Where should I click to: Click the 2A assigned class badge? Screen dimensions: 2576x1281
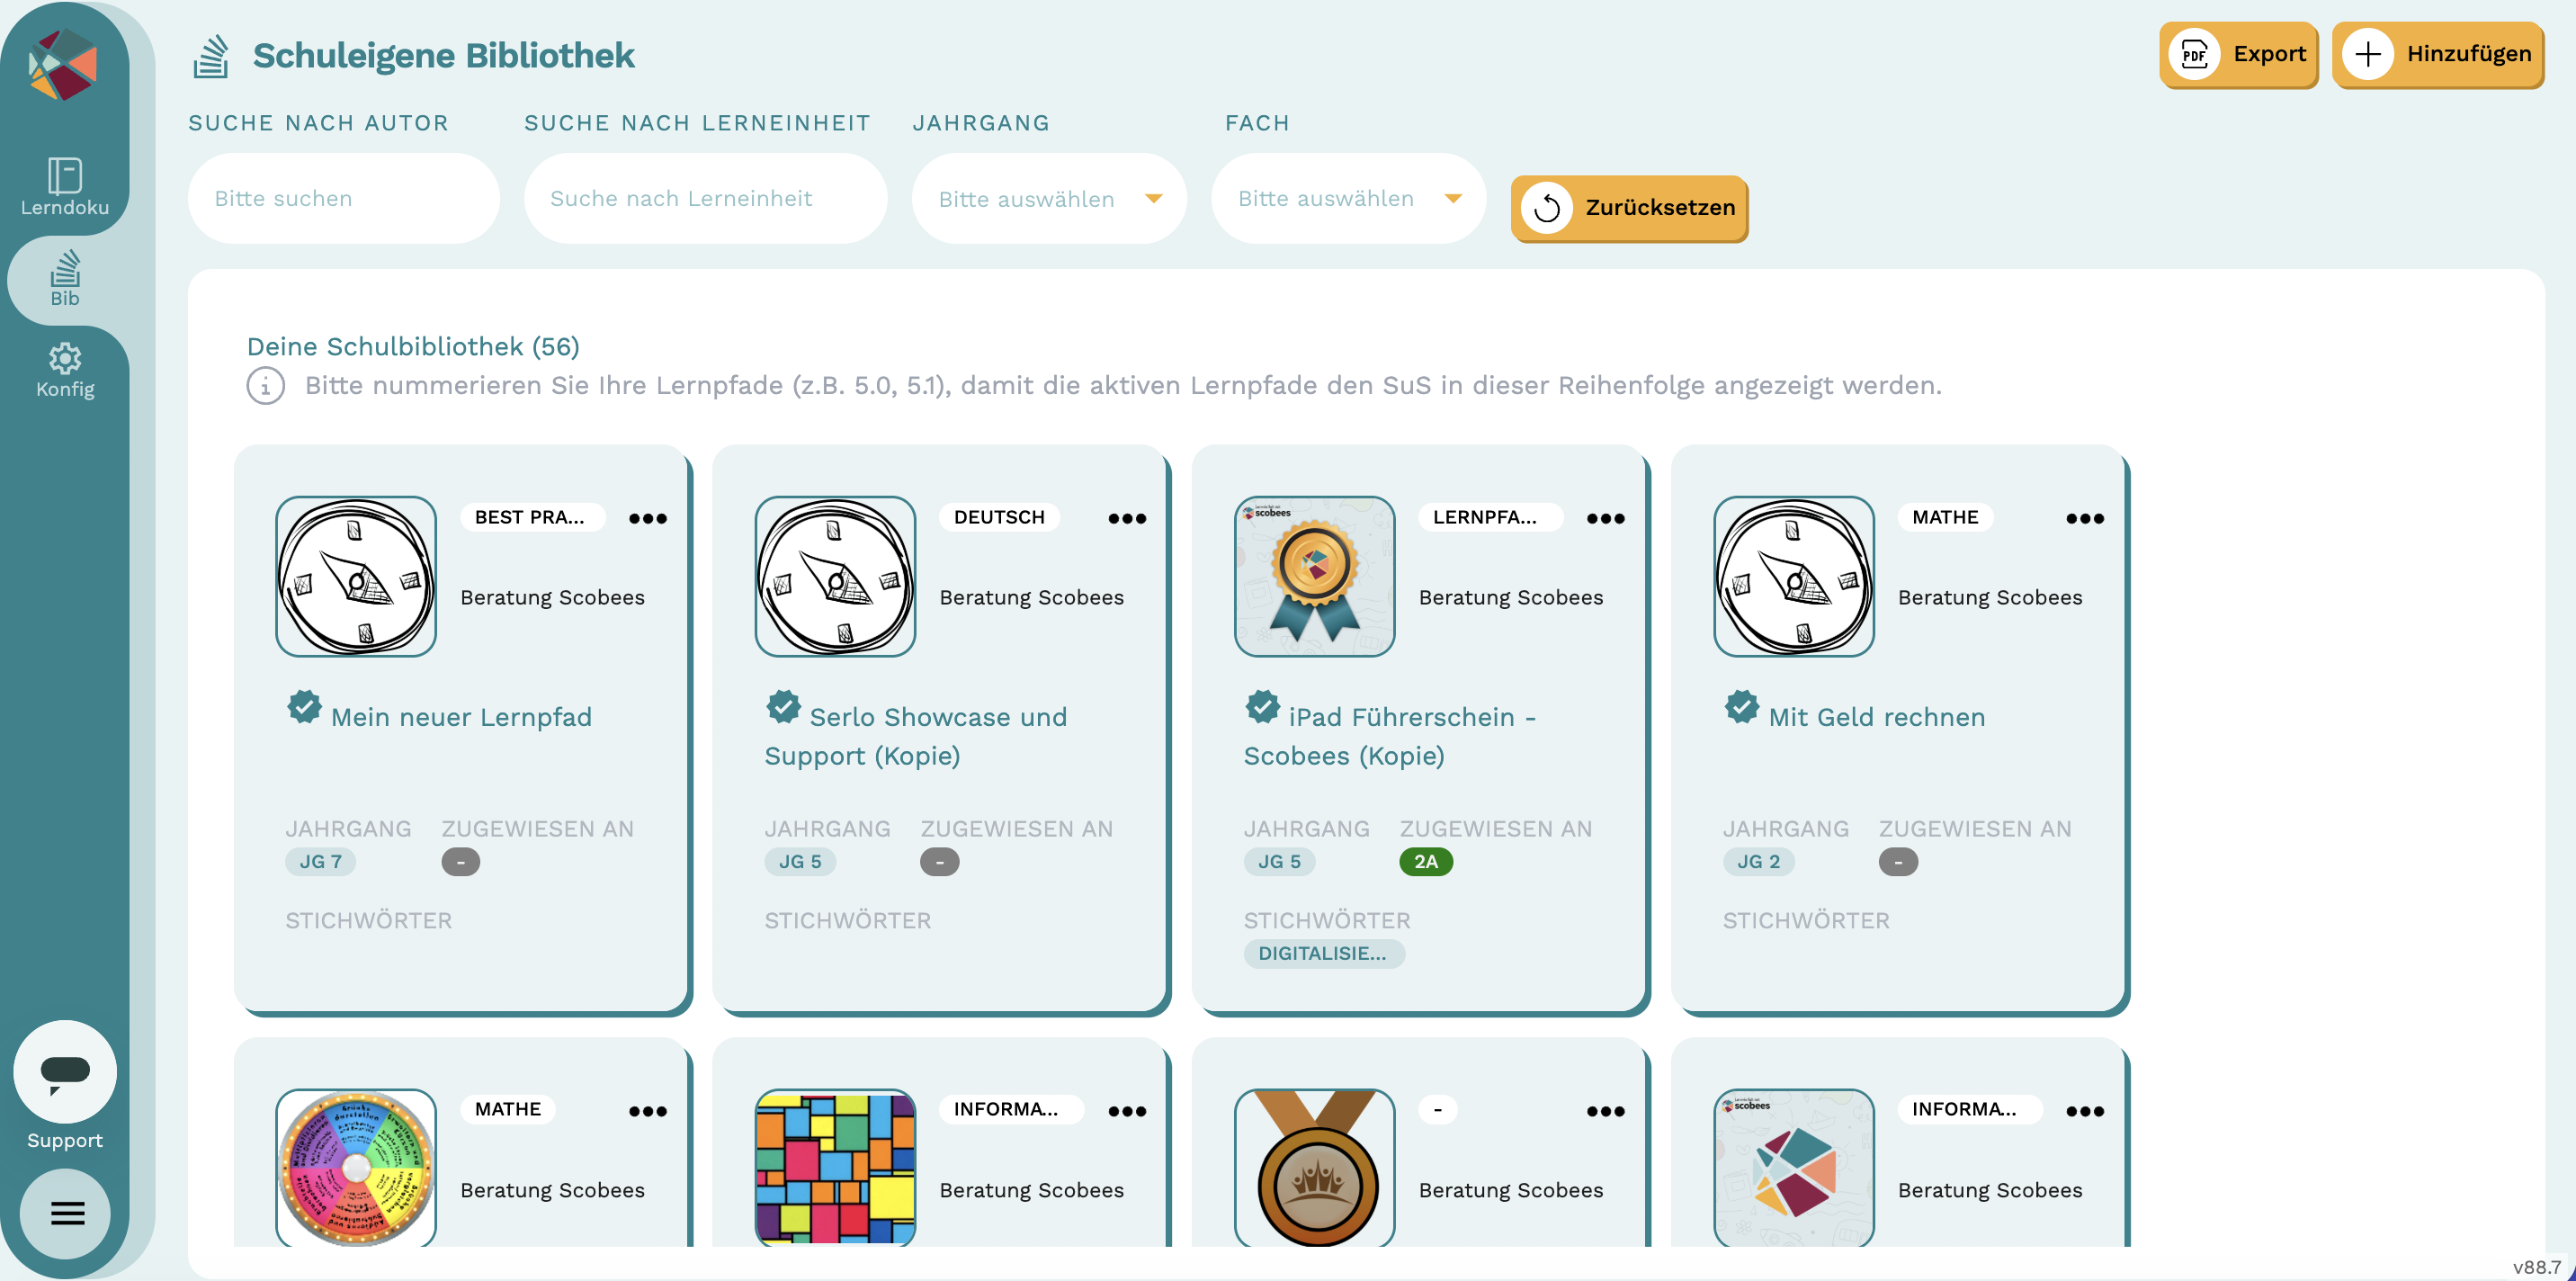tap(1426, 862)
